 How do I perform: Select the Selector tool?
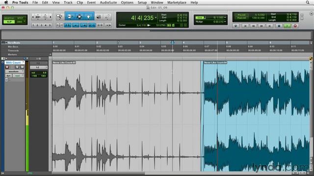(x=79, y=17)
